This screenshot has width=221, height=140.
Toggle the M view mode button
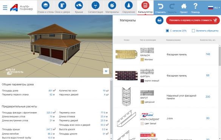(106, 71)
